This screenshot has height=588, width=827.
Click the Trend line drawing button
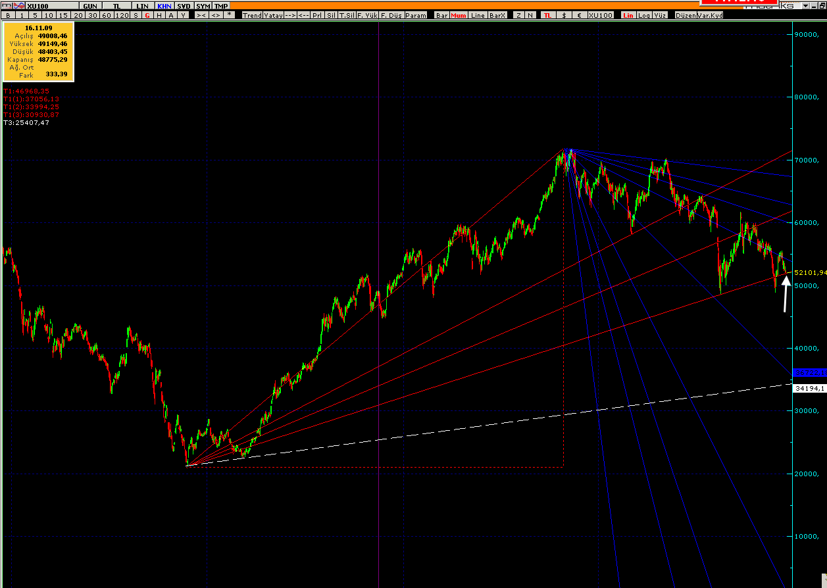point(252,15)
